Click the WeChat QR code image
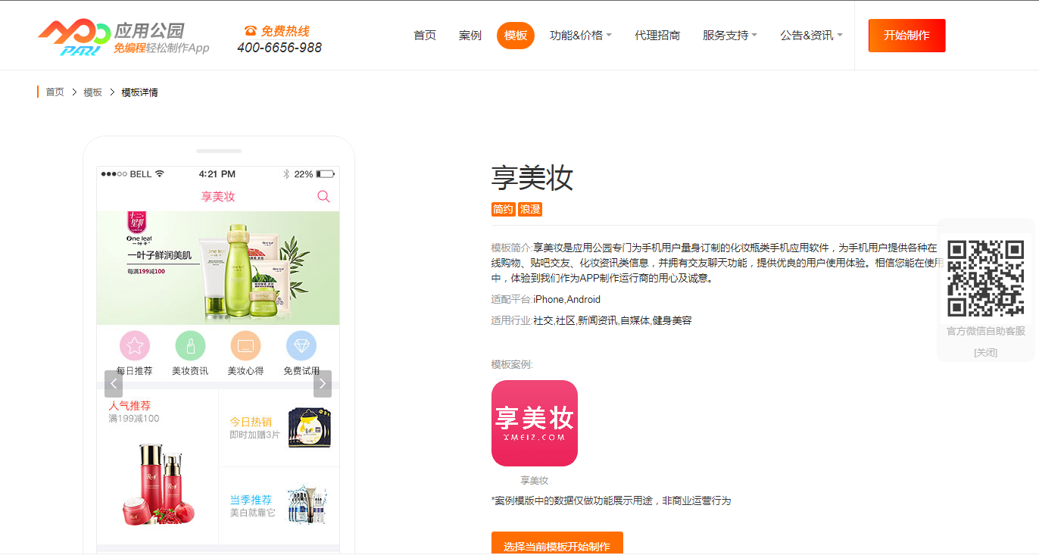The height and width of the screenshot is (555, 1039). pos(985,278)
